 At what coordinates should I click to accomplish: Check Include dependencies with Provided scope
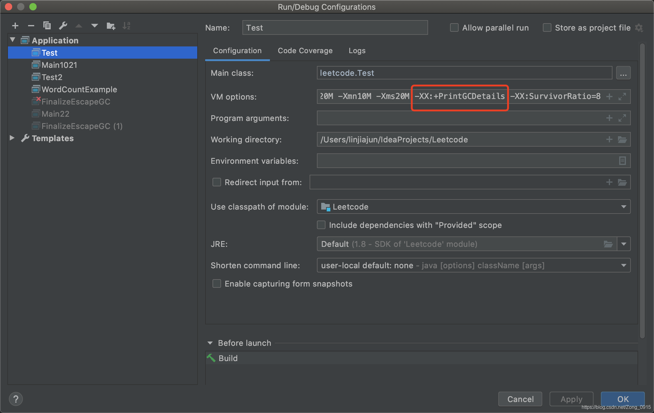tap(321, 225)
